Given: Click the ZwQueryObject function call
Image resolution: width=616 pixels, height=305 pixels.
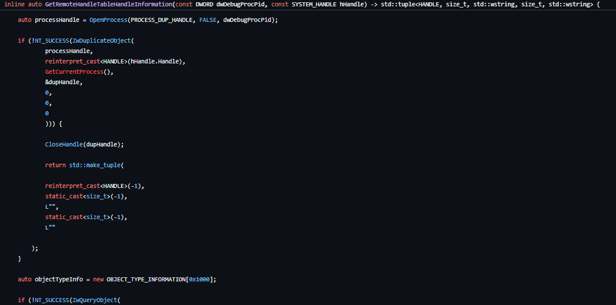Looking at the screenshot, I should pos(95,300).
